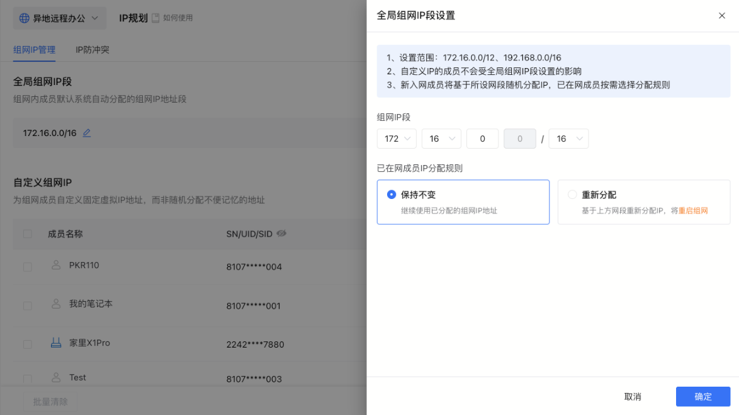Open the first octet 172 dropdown

click(x=397, y=139)
